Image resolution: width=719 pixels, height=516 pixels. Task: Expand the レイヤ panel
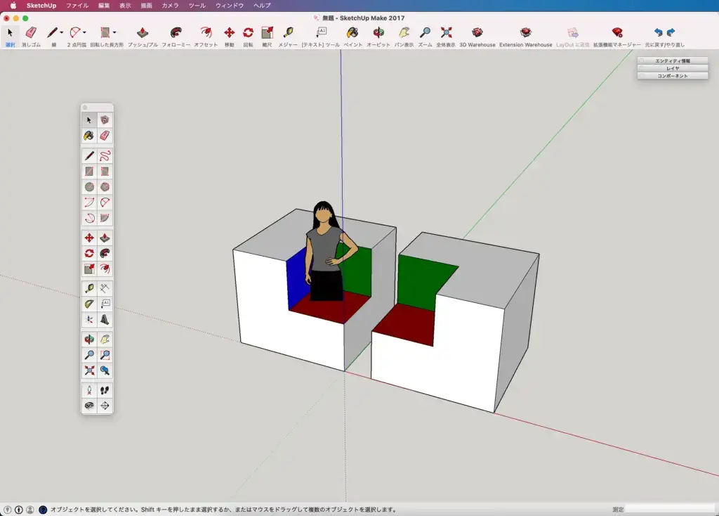coord(673,68)
